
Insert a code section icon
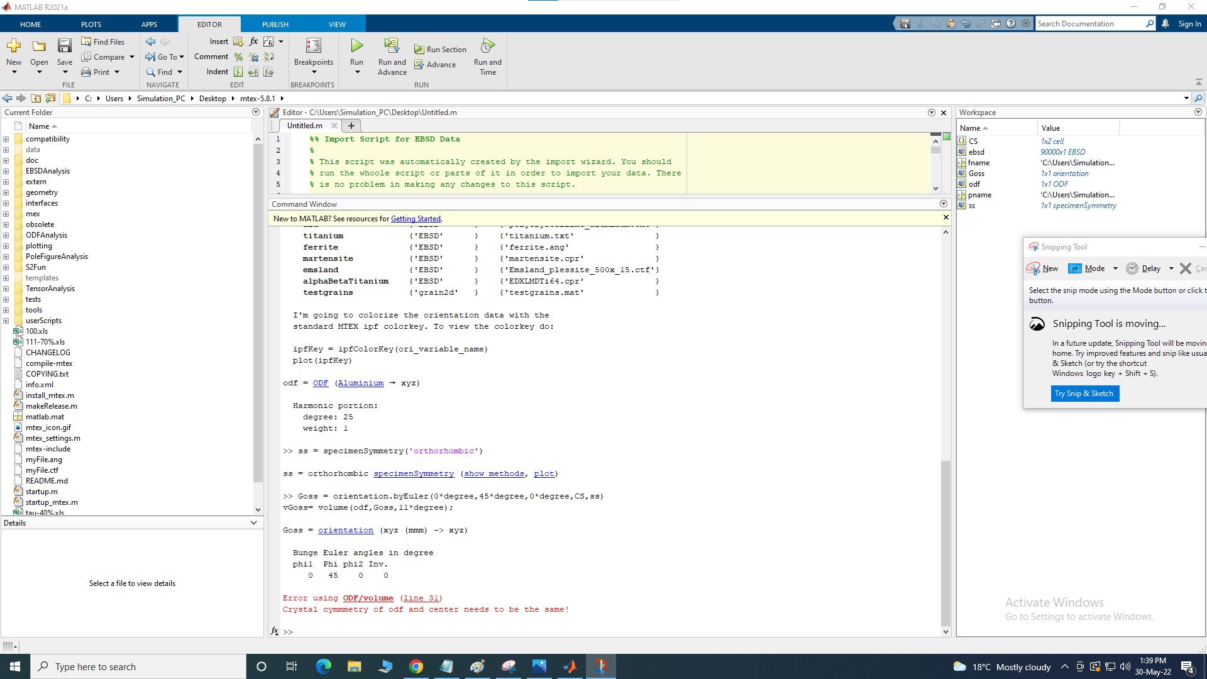pyautogui.click(x=238, y=41)
